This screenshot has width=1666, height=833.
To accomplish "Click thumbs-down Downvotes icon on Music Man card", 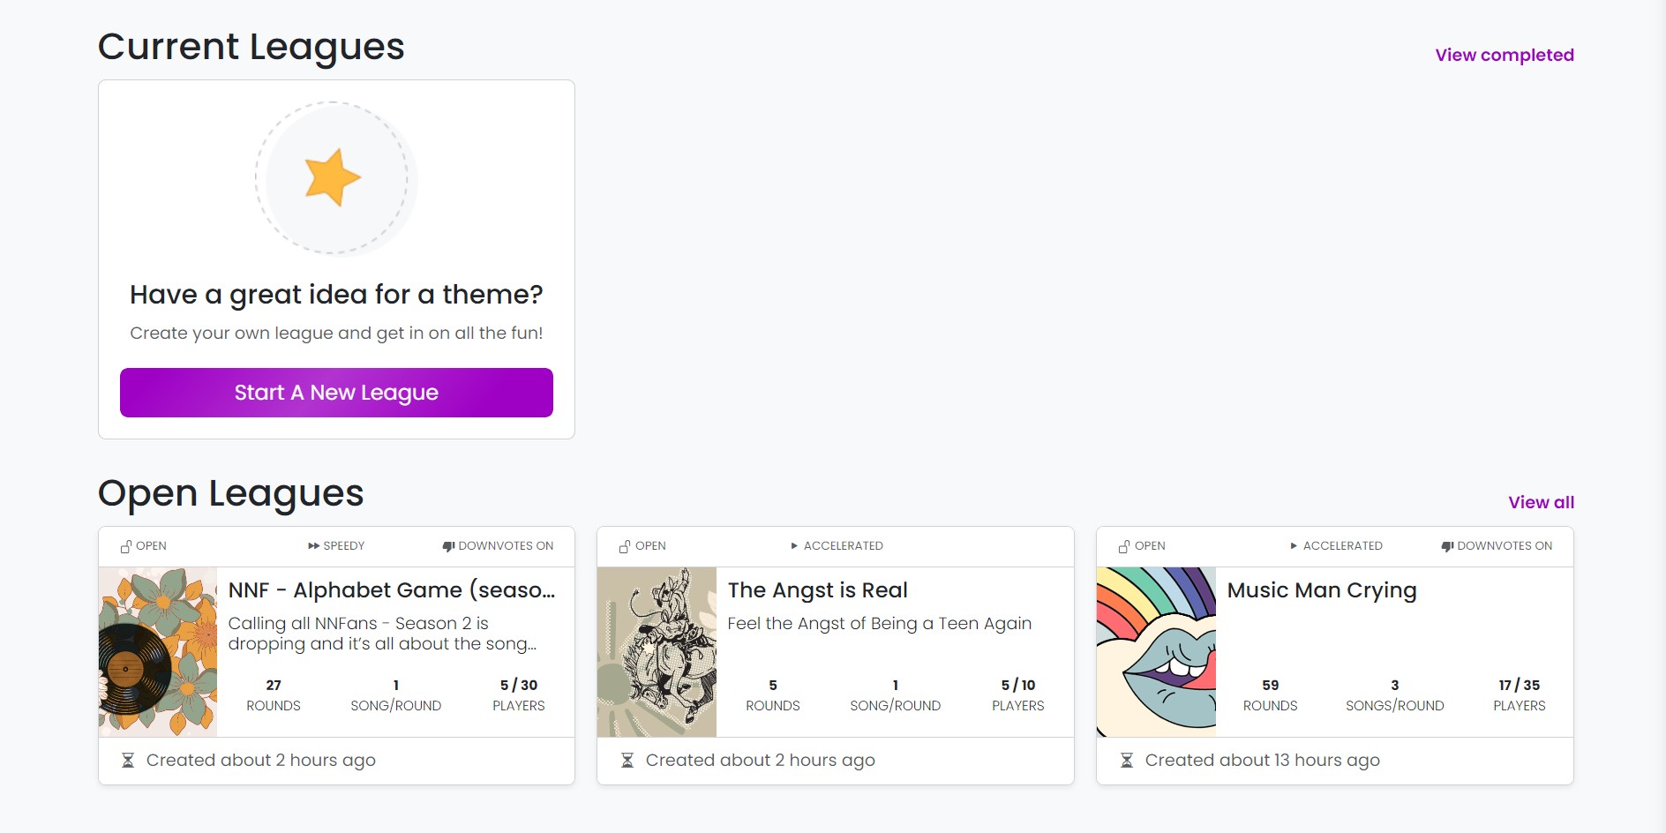I will click(1447, 546).
